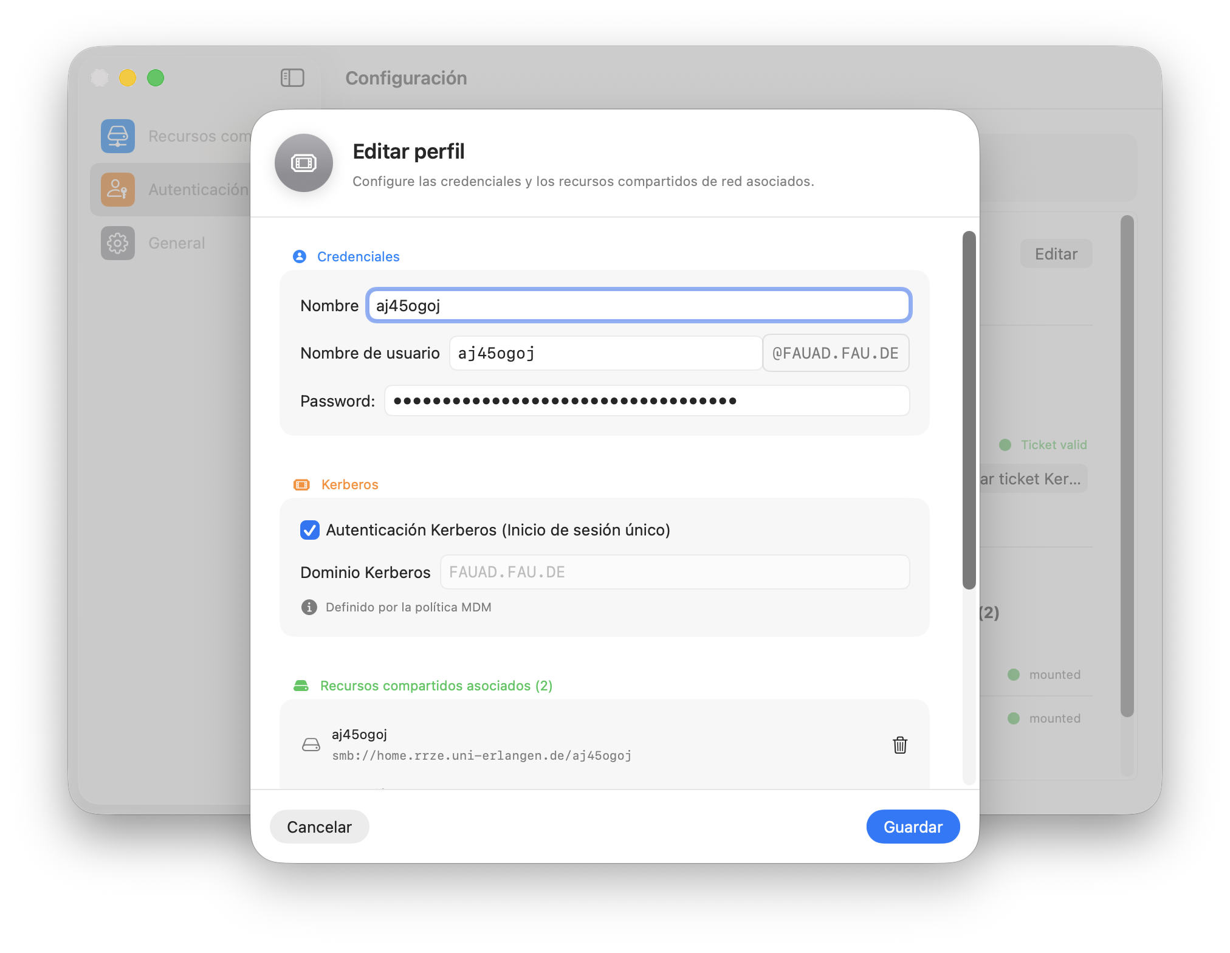
Task: Click the orange Kerberos section icon
Action: [301, 484]
